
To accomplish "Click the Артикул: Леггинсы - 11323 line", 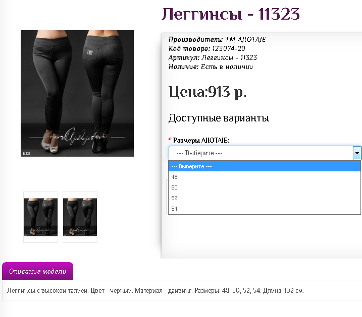I will point(213,57).
